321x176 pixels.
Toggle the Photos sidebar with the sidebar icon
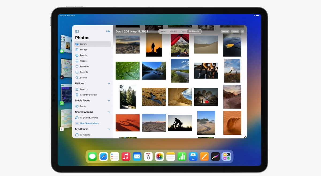click(x=77, y=31)
